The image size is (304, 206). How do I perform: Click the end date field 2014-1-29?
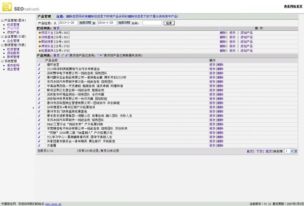click(x=107, y=23)
